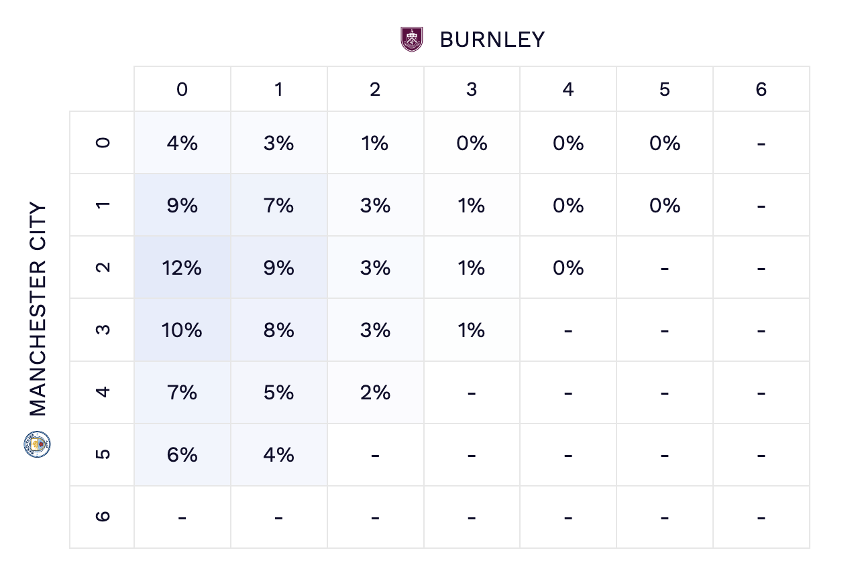
Task: Click the 4% cell for a 0-0 score
Action: 182,143
